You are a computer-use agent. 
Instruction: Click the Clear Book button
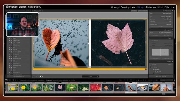point(134,11)
